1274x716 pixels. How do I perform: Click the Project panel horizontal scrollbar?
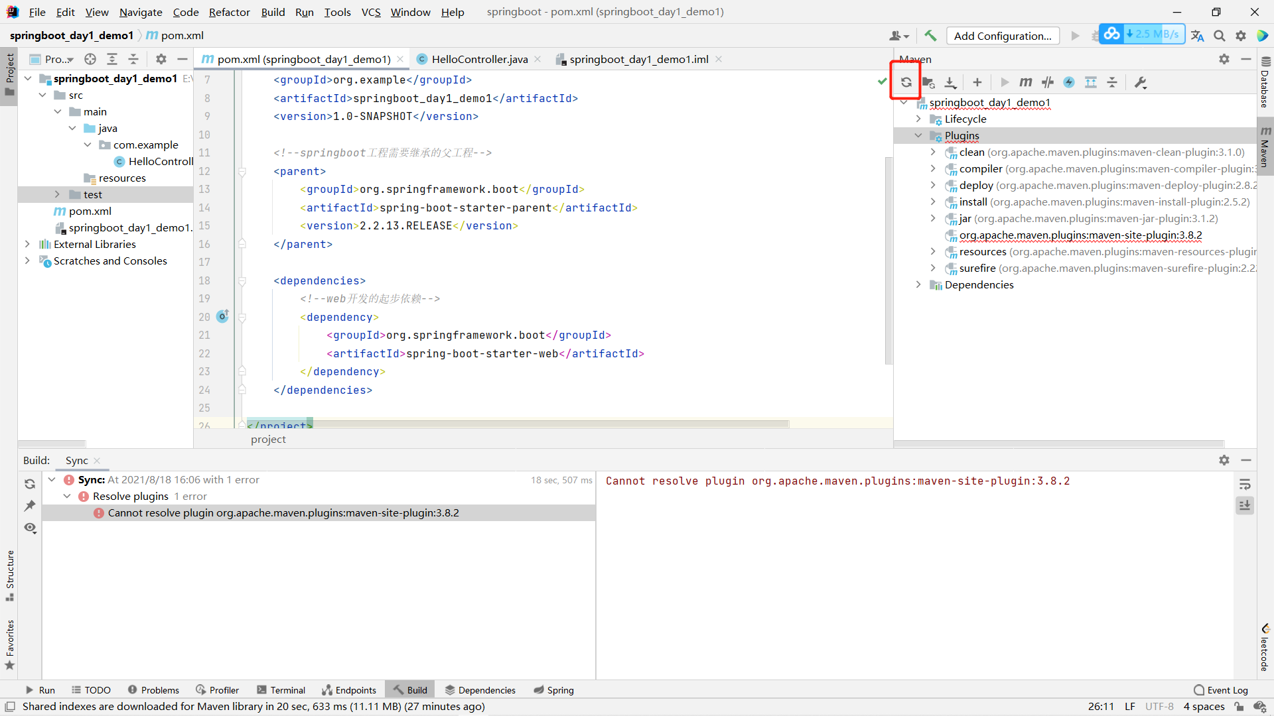[x=52, y=444]
